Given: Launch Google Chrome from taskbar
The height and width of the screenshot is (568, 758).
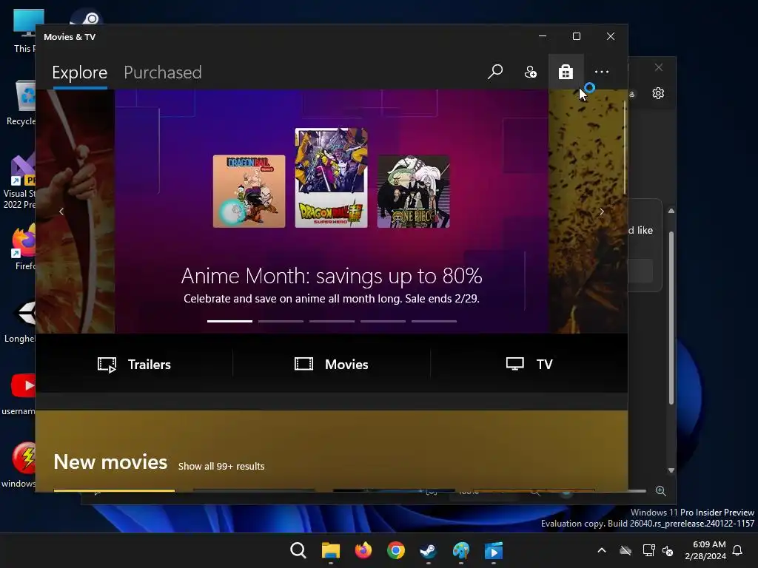Looking at the screenshot, I should (396, 550).
